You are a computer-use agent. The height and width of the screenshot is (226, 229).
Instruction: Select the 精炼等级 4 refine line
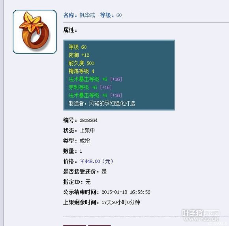point(81,71)
